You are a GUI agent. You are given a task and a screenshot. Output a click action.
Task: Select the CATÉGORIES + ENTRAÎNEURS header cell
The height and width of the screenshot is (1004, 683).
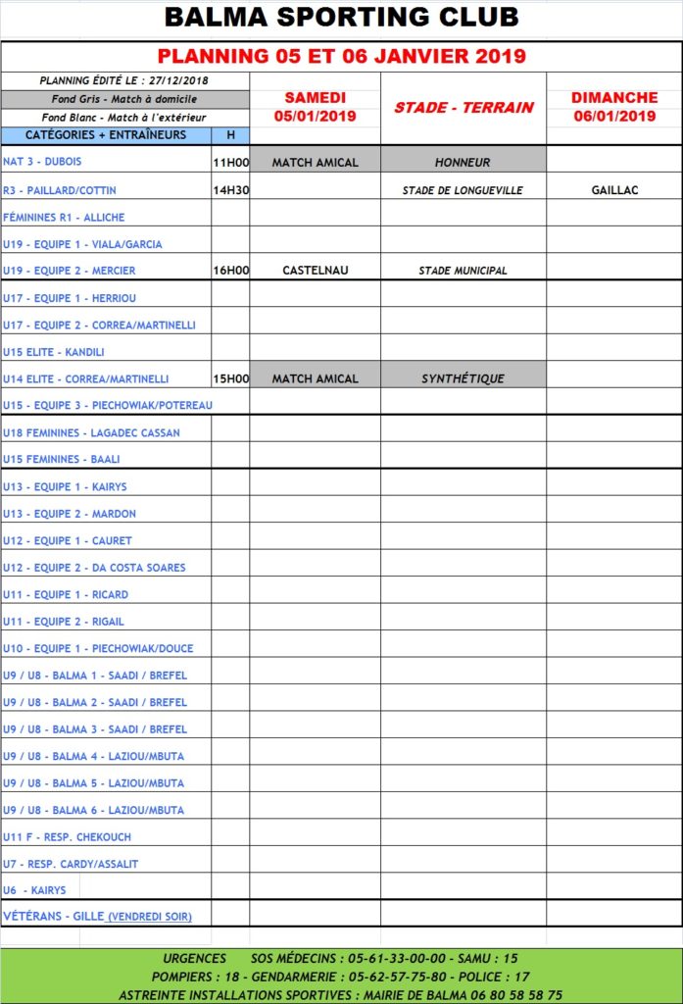106,135
